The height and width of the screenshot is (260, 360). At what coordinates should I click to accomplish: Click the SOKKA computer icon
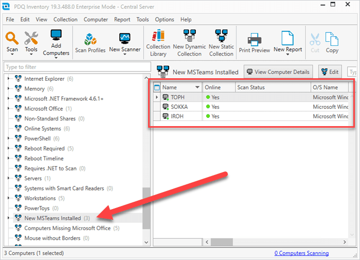[x=166, y=107]
